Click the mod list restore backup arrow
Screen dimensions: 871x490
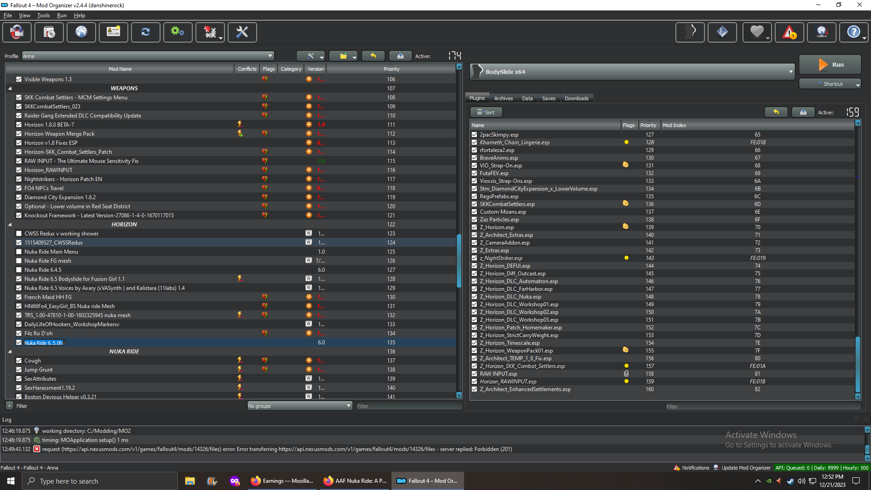coord(373,56)
